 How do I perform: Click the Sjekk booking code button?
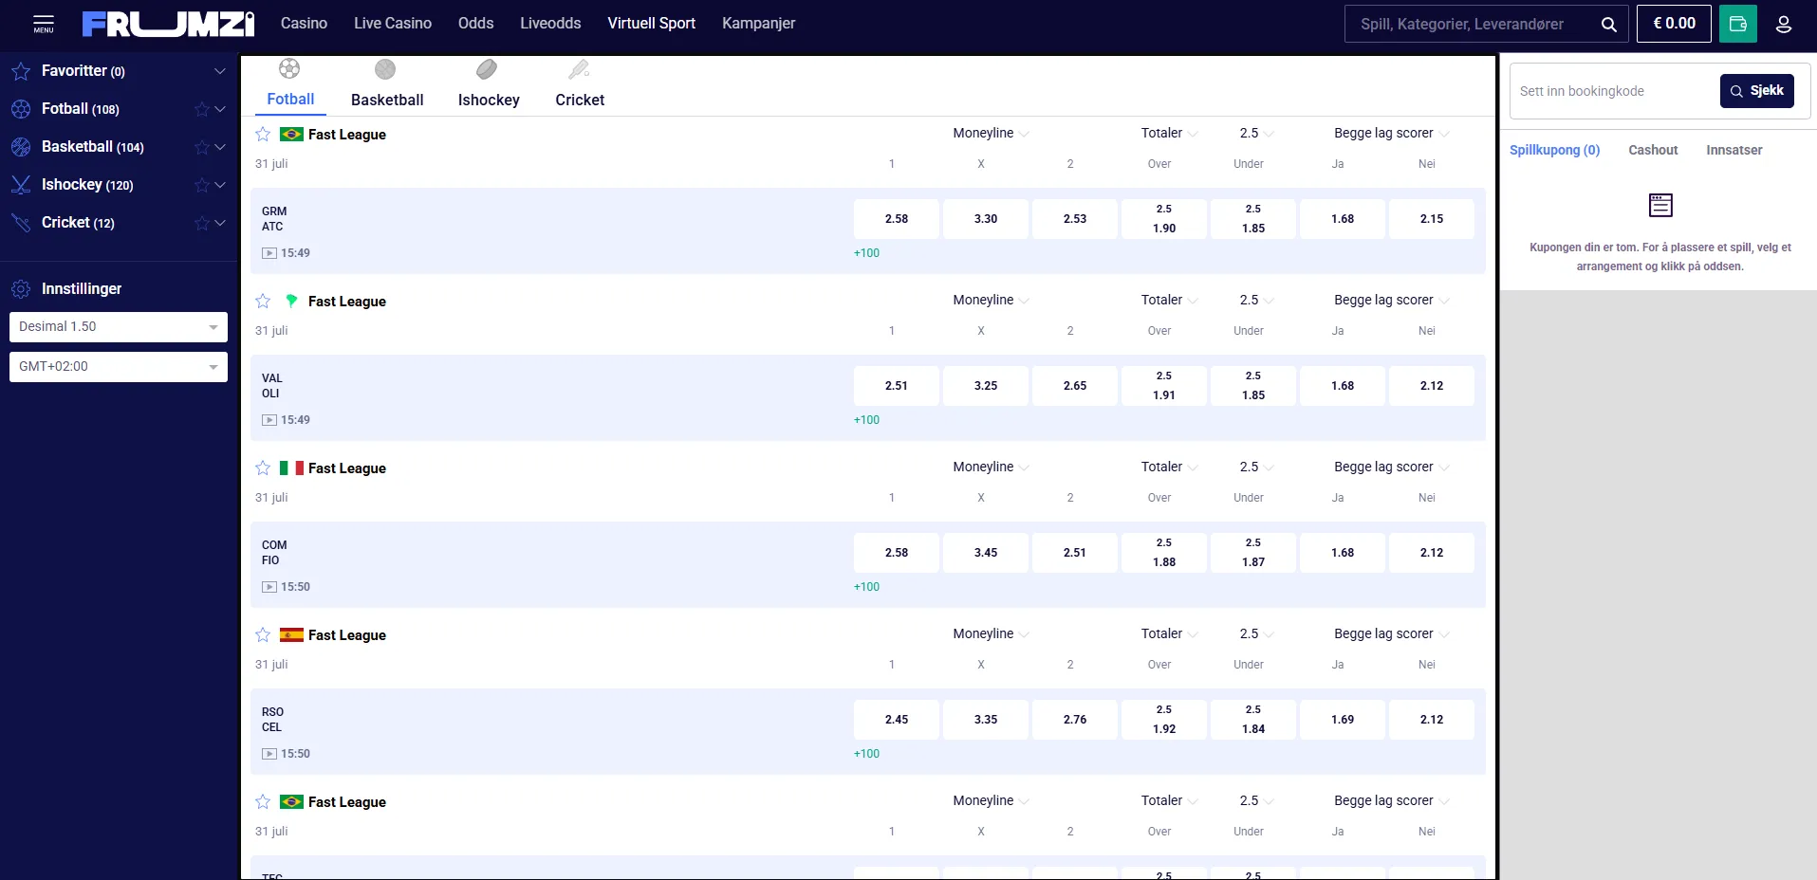[x=1756, y=91]
